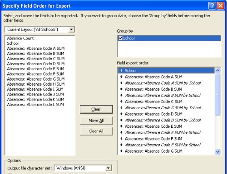Click reorder handle beside Absence Code D SUM in export order

[x=121, y=114]
